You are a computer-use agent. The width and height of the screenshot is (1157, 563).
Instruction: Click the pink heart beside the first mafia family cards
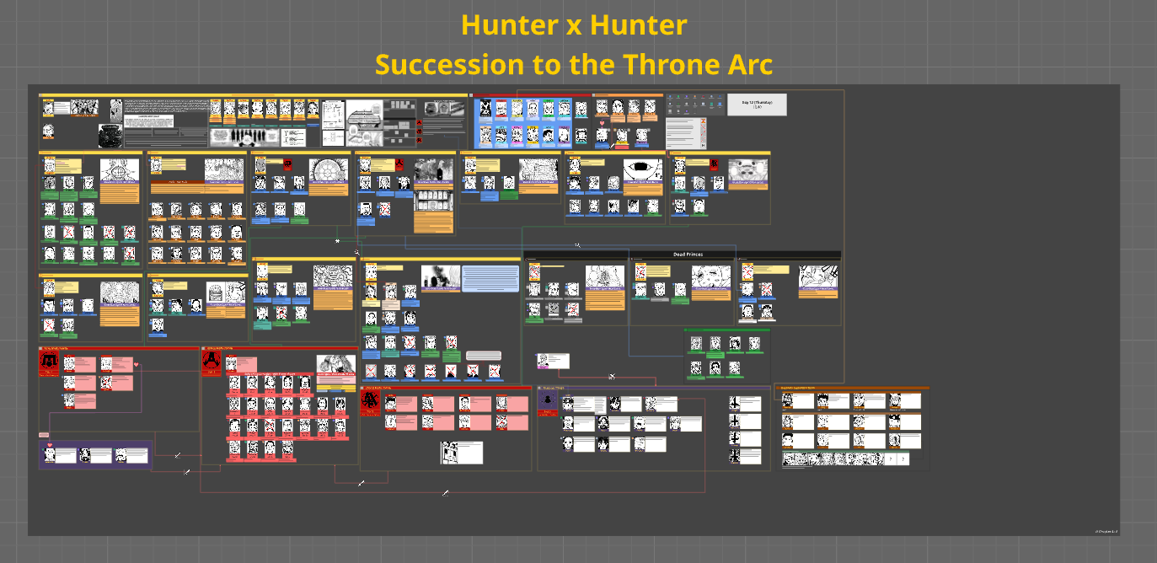(x=137, y=365)
